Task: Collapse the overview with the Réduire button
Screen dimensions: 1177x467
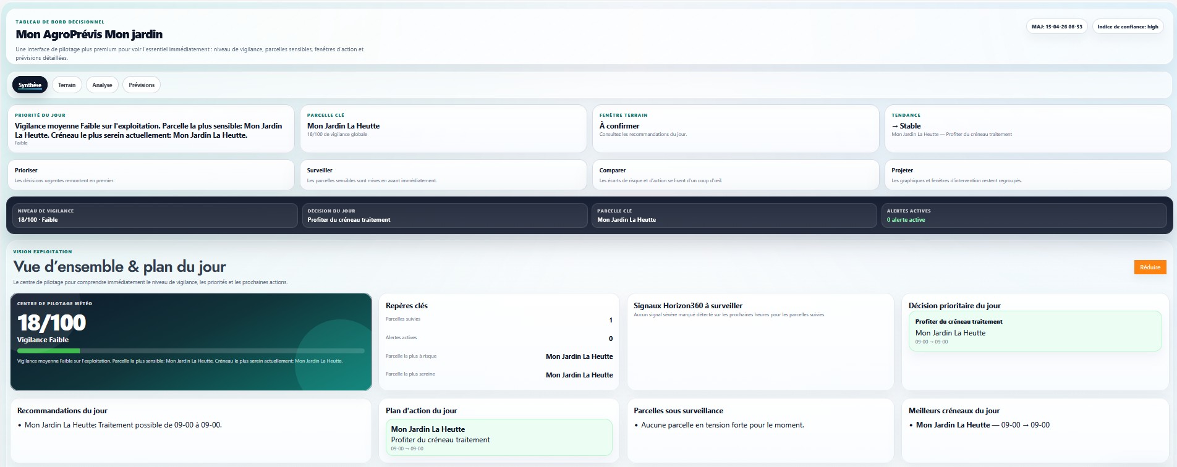Action: click(x=1150, y=267)
